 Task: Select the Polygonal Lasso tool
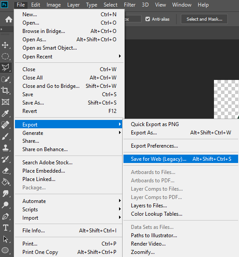point(6,68)
